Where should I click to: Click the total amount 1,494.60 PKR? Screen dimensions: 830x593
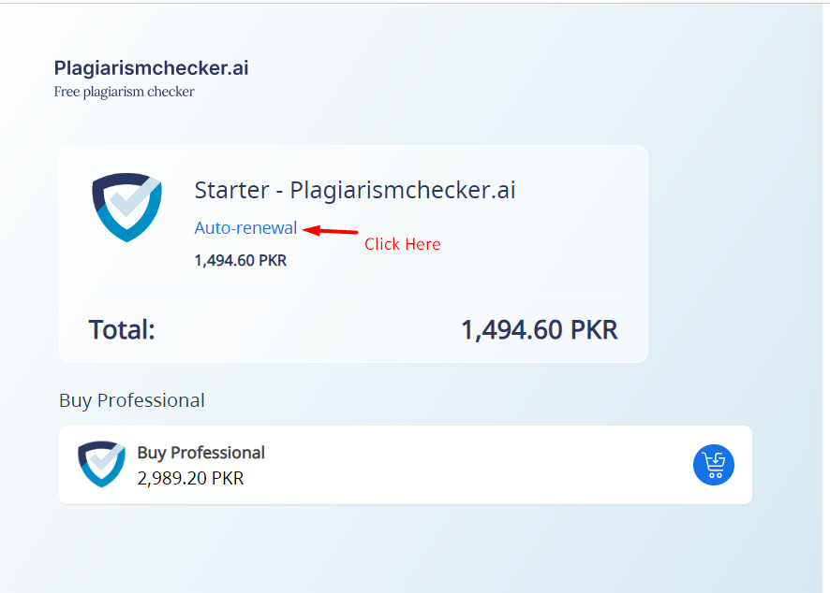[x=540, y=330]
